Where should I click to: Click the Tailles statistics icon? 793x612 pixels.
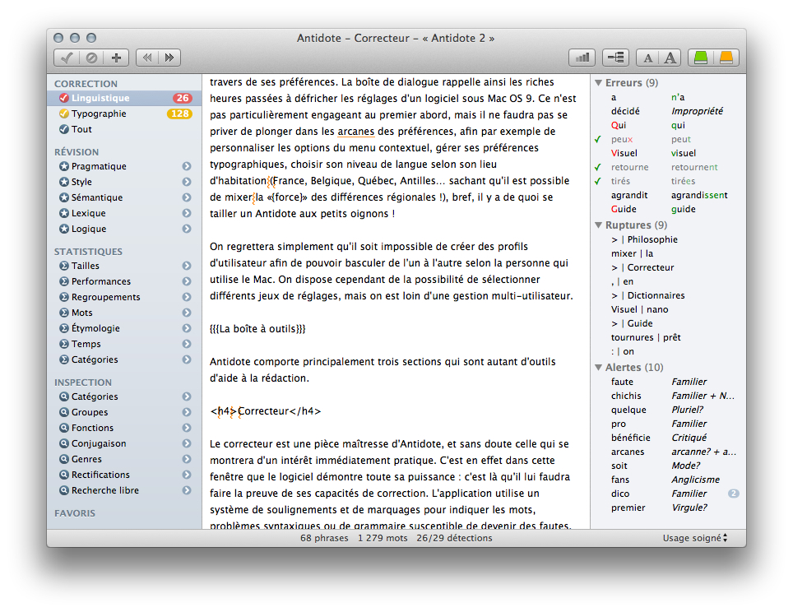click(63, 266)
